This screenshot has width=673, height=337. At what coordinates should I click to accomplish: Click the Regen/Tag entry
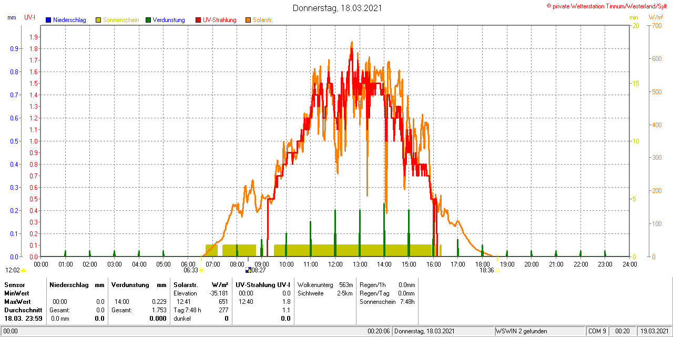coord(388,293)
